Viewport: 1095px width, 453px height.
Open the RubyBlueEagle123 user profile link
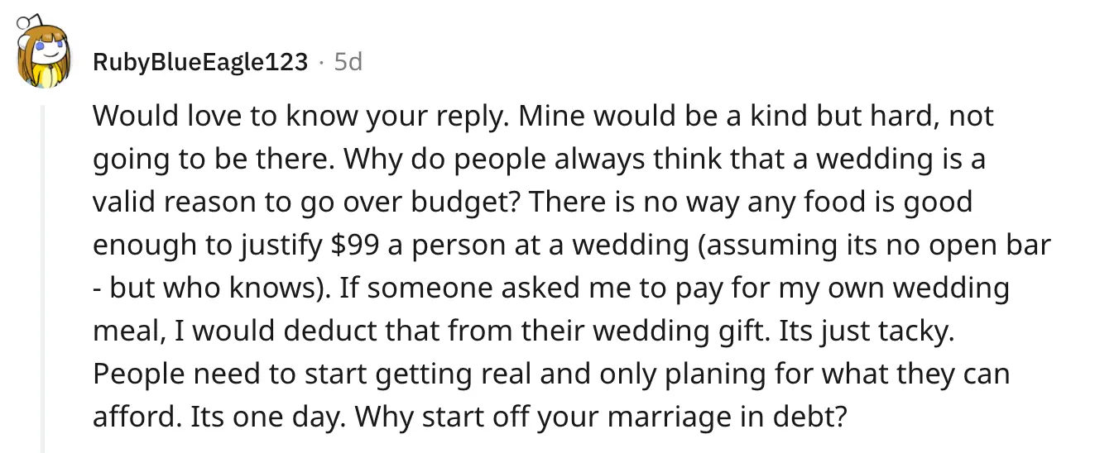(200, 61)
